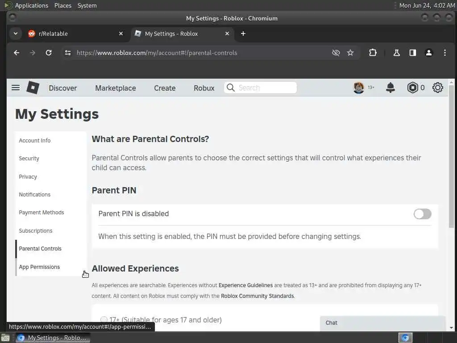Open the Security settings section
The image size is (457, 343).
coord(29,159)
